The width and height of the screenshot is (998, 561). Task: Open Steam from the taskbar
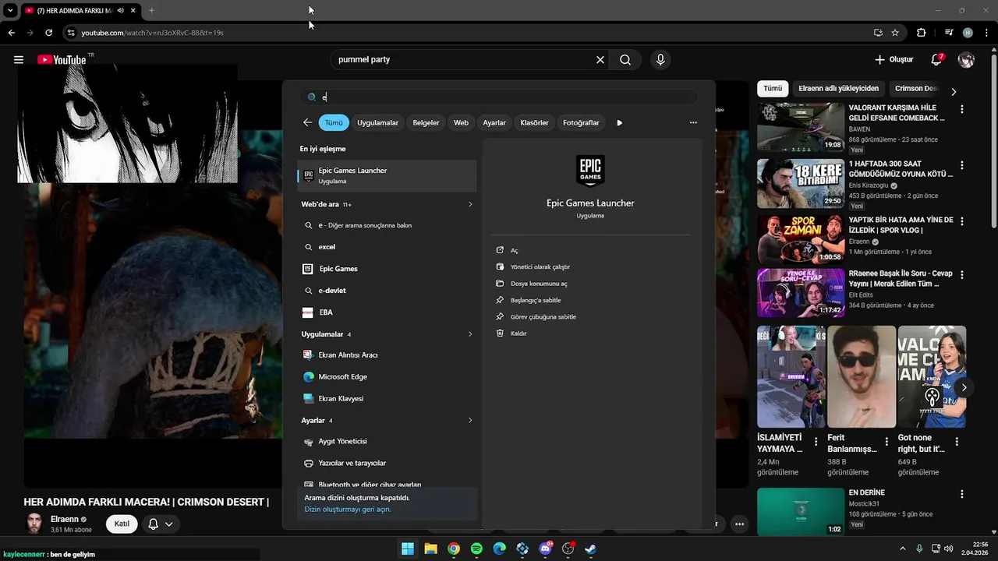pos(591,549)
